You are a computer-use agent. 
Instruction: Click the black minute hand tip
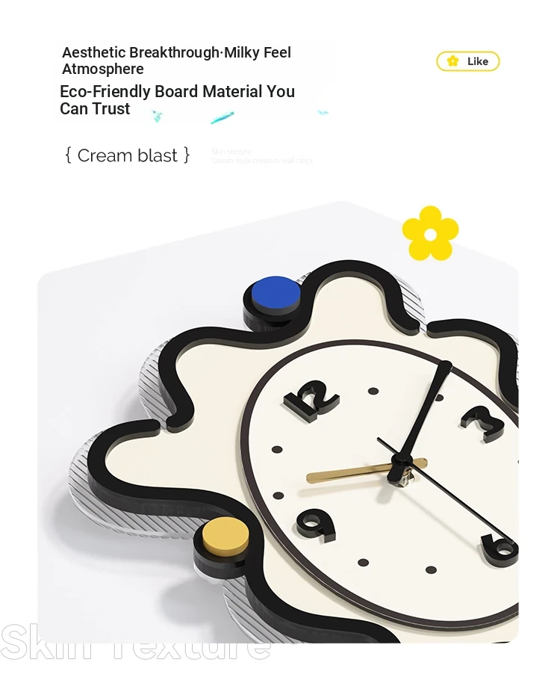(x=444, y=366)
